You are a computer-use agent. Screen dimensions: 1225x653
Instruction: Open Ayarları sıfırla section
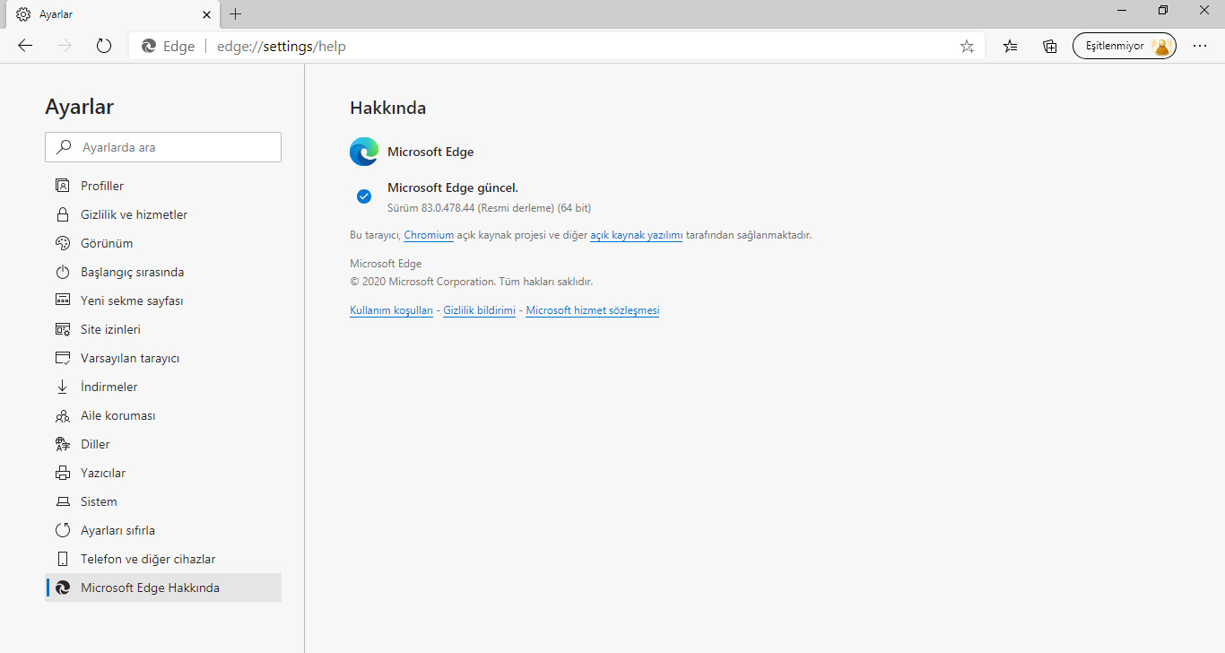pos(163,530)
